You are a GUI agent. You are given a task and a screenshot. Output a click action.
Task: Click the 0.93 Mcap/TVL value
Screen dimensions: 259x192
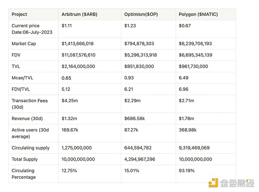[129, 78]
